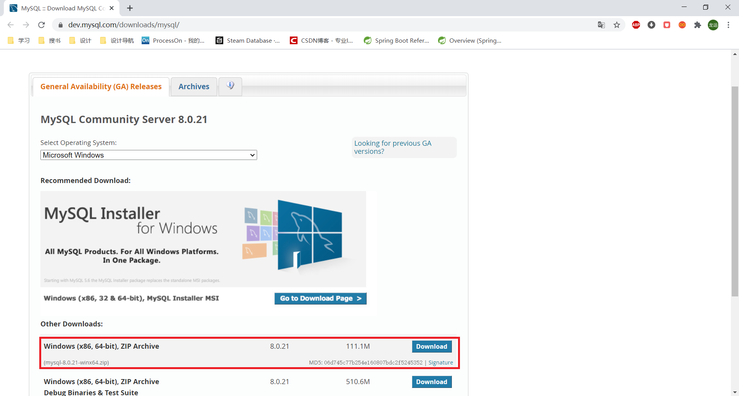
Task: Click the MySQL Installer for Windows banner
Action: coord(203,239)
